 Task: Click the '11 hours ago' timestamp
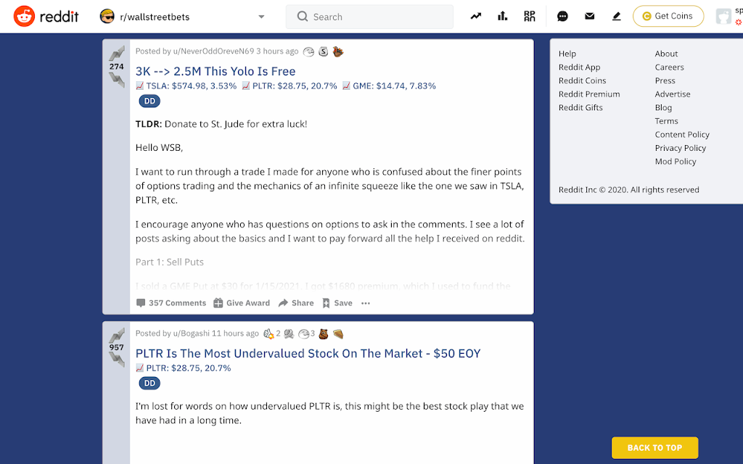pos(235,333)
